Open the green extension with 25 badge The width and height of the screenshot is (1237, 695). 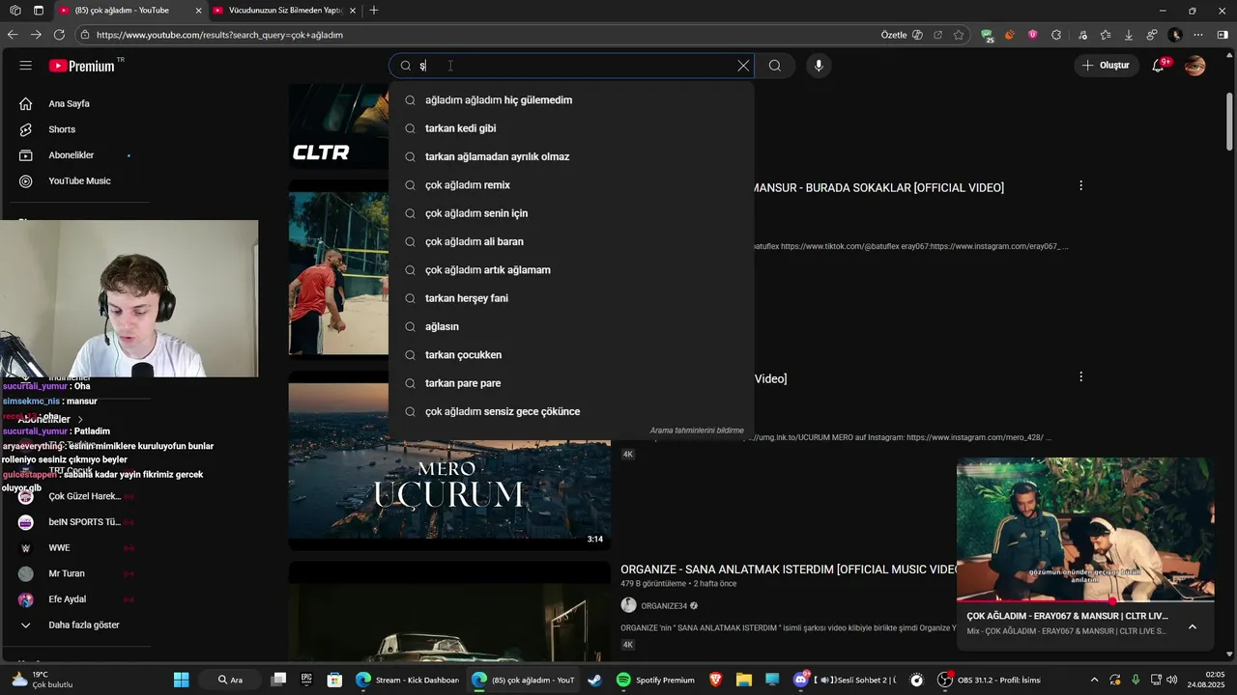[x=987, y=35]
